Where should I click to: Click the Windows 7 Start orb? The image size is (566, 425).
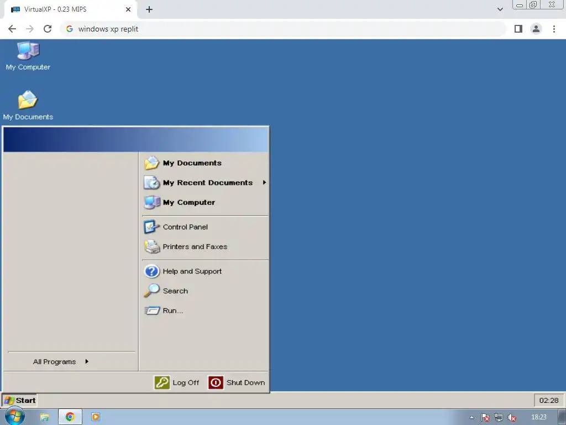coord(14,417)
